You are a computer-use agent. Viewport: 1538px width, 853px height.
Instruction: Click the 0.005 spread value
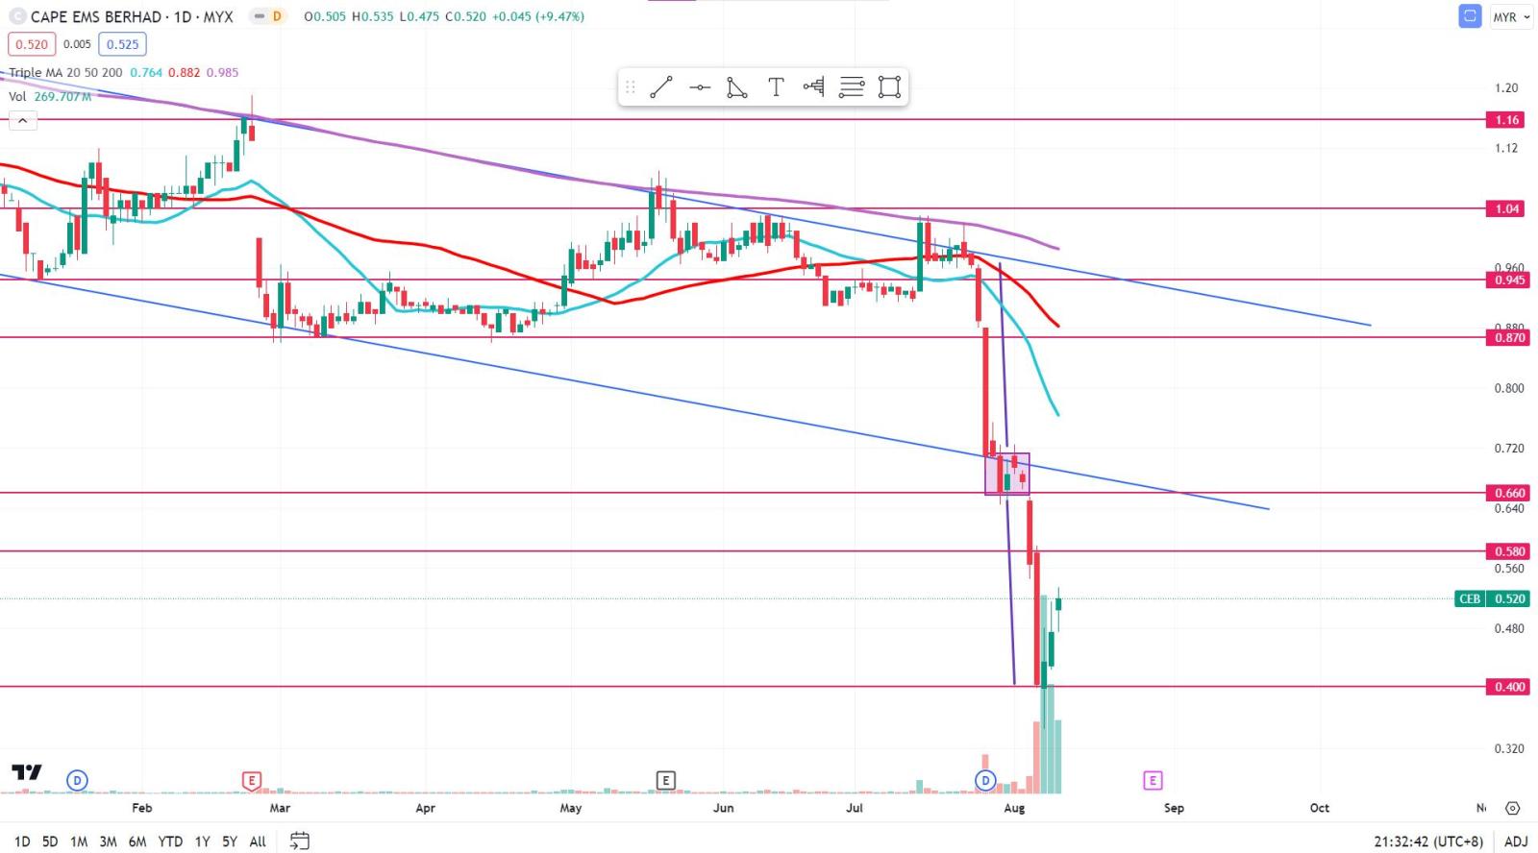tap(77, 44)
